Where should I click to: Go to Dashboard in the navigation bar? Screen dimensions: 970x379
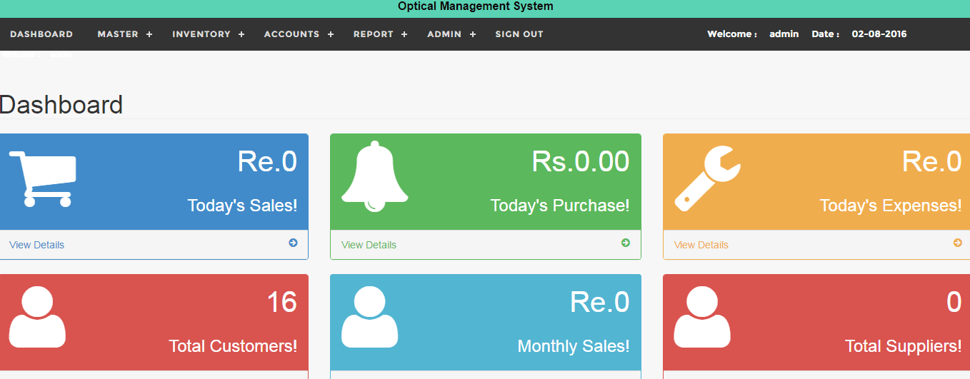click(41, 34)
